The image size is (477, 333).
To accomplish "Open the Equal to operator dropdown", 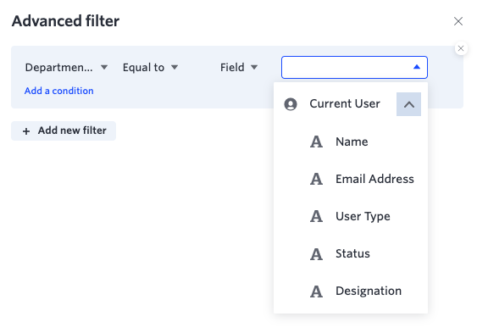I will click(x=150, y=67).
